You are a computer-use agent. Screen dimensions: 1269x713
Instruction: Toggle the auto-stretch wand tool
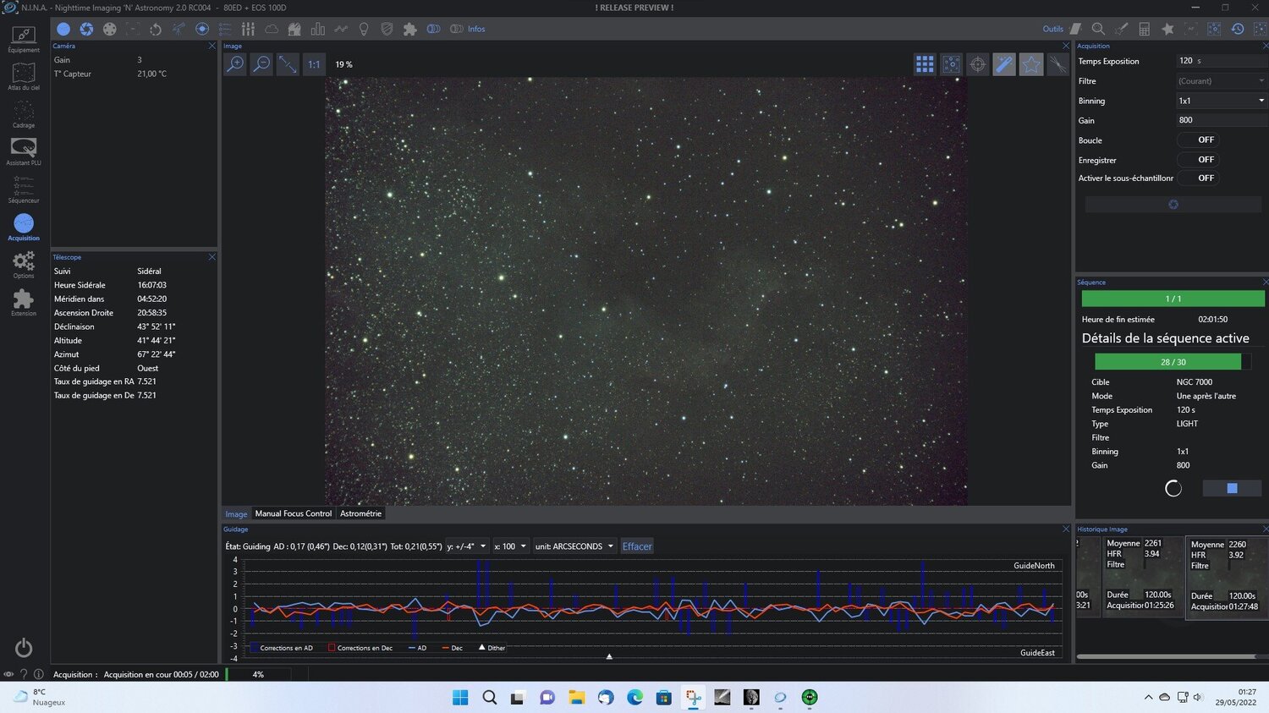pyautogui.click(x=1004, y=64)
